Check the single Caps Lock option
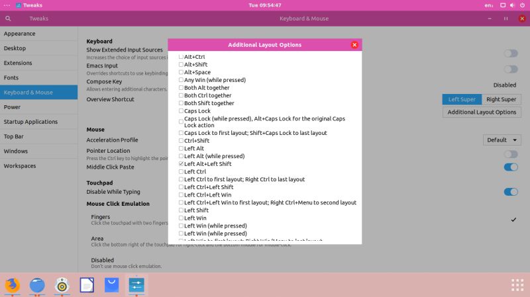 pyautogui.click(x=181, y=111)
